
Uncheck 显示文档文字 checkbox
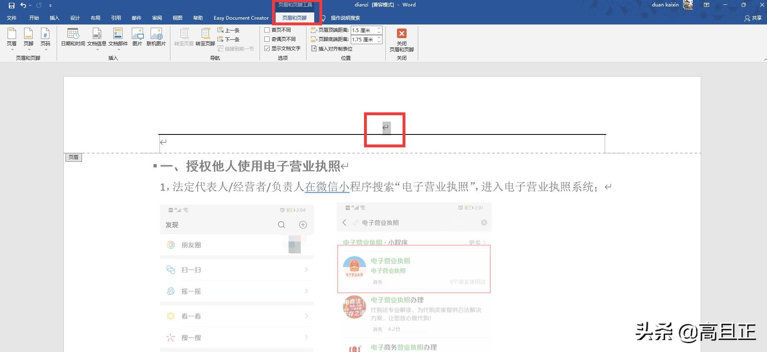(x=267, y=49)
